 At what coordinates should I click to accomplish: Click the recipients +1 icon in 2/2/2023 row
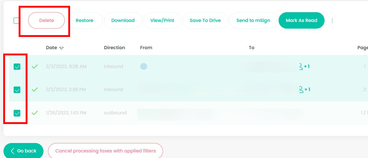(305, 90)
